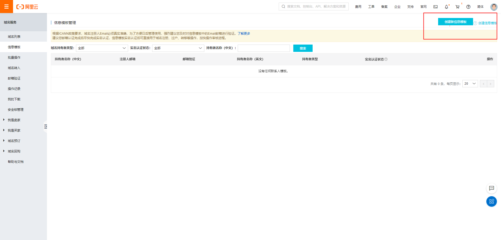501x240 pixels.
Task: Click the 持有者名称 (中文) input field
Action: click(264, 48)
